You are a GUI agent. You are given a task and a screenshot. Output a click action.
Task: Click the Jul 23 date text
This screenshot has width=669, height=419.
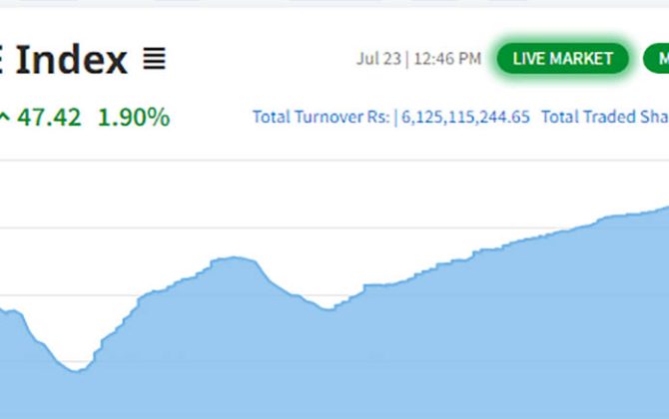(x=378, y=59)
